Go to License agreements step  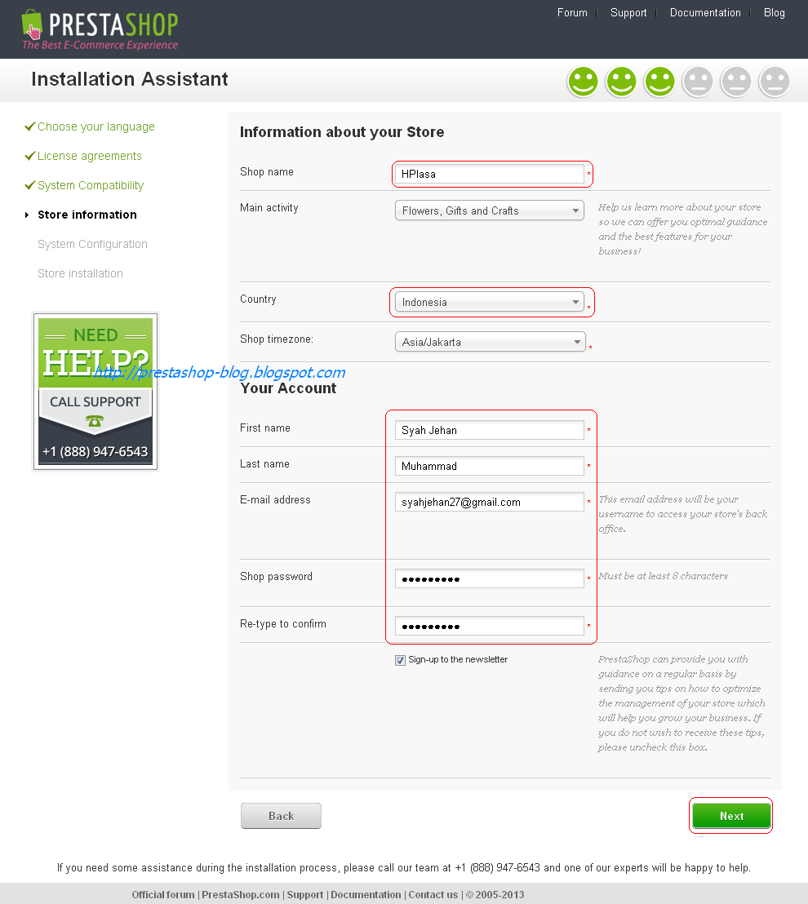[90, 156]
